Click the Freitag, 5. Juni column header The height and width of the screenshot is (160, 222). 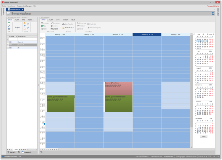176,35
